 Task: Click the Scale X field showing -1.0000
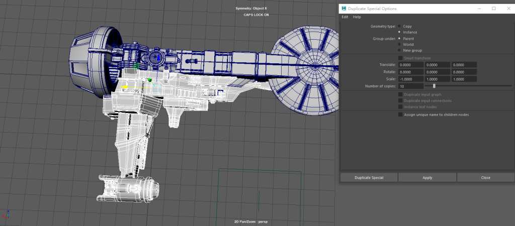point(411,79)
